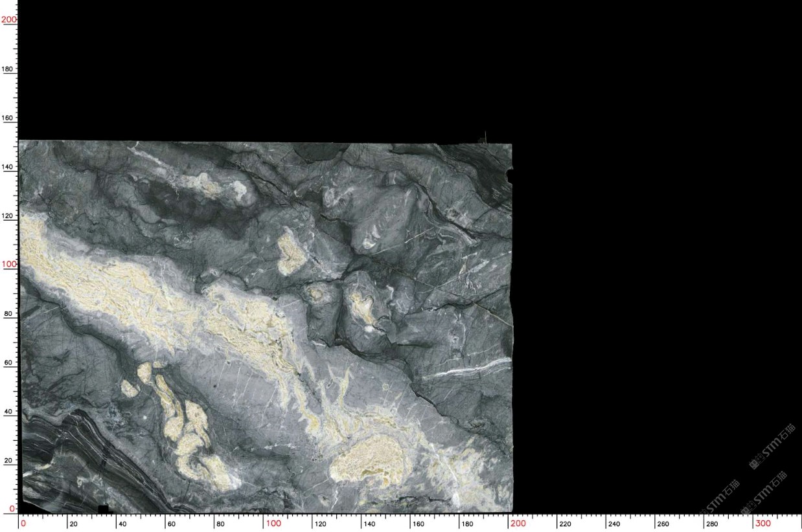This screenshot has height=532, width=802.
Task: Select the 160 label on vertical ruler
Action: coord(9,118)
